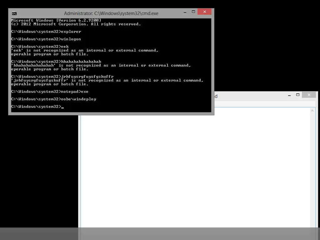Image resolution: width=320 pixels, height=240 pixels.
Task: Click the 'Microsoft Windows [Version 6.2.9200]' line
Action: click(x=56, y=20)
